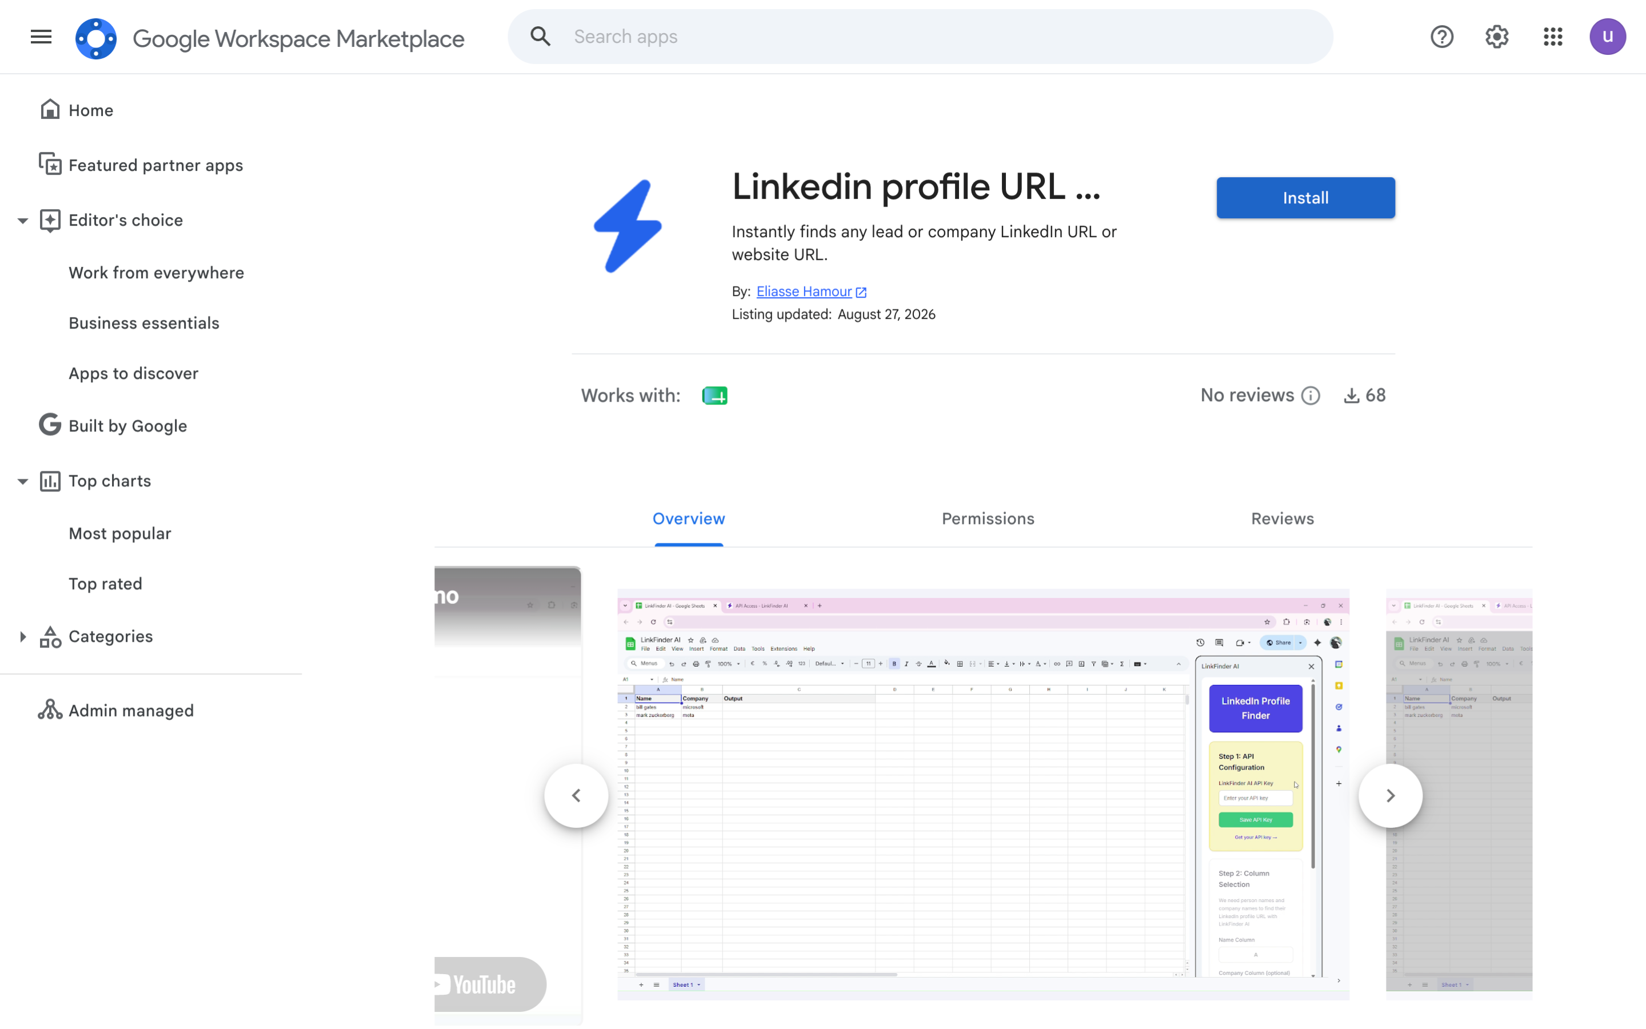Open developer link Eliasse Hamour
The image size is (1646, 1029).
pos(804,291)
